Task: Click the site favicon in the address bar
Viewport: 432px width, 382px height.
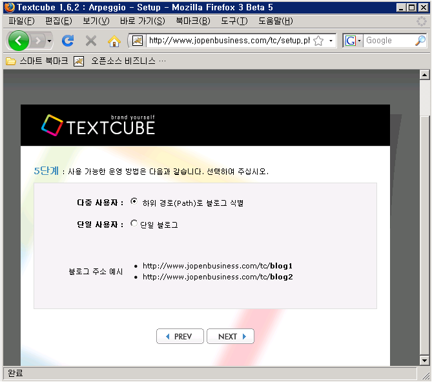Action: 138,41
